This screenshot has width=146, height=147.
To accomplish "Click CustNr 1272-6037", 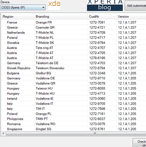I will tap(97, 119).
